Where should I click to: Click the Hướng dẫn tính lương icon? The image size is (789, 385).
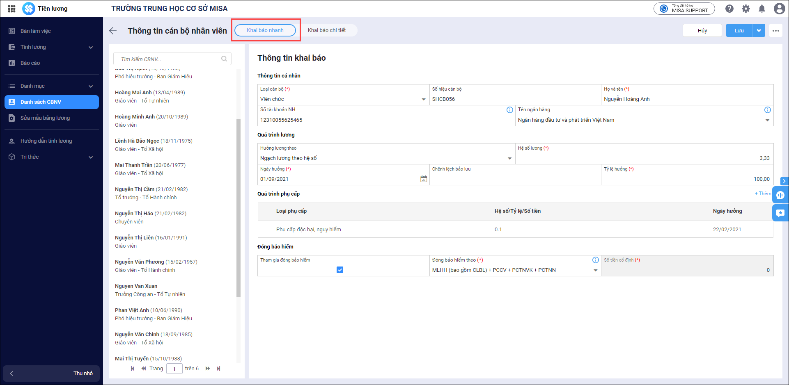[x=12, y=141]
